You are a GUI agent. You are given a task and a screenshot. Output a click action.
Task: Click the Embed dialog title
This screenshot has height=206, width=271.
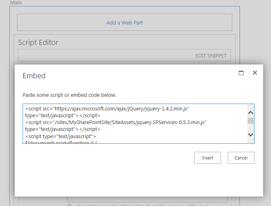tap(34, 76)
